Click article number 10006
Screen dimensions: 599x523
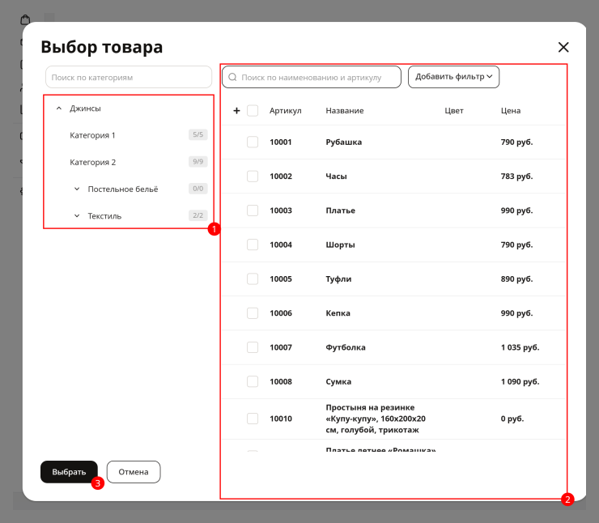coord(281,313)
